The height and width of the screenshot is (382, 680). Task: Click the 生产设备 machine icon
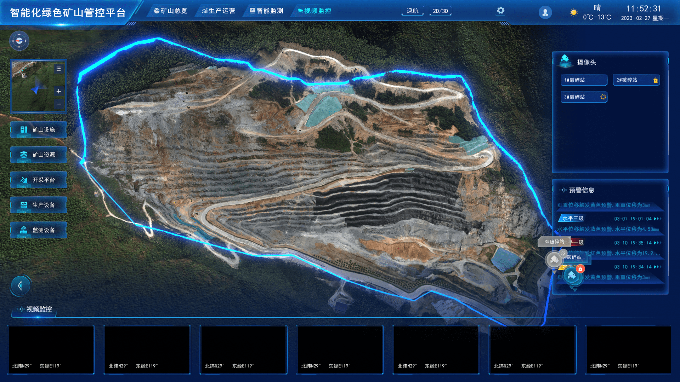click(x=23, y=205)
